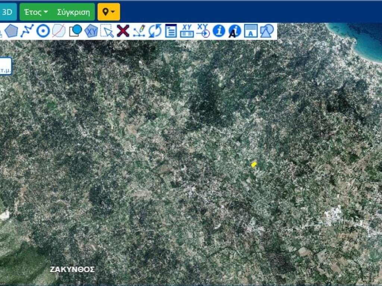Select the edit vertices pencil tool
382x286 pixels.
click(x=139, y=31)
